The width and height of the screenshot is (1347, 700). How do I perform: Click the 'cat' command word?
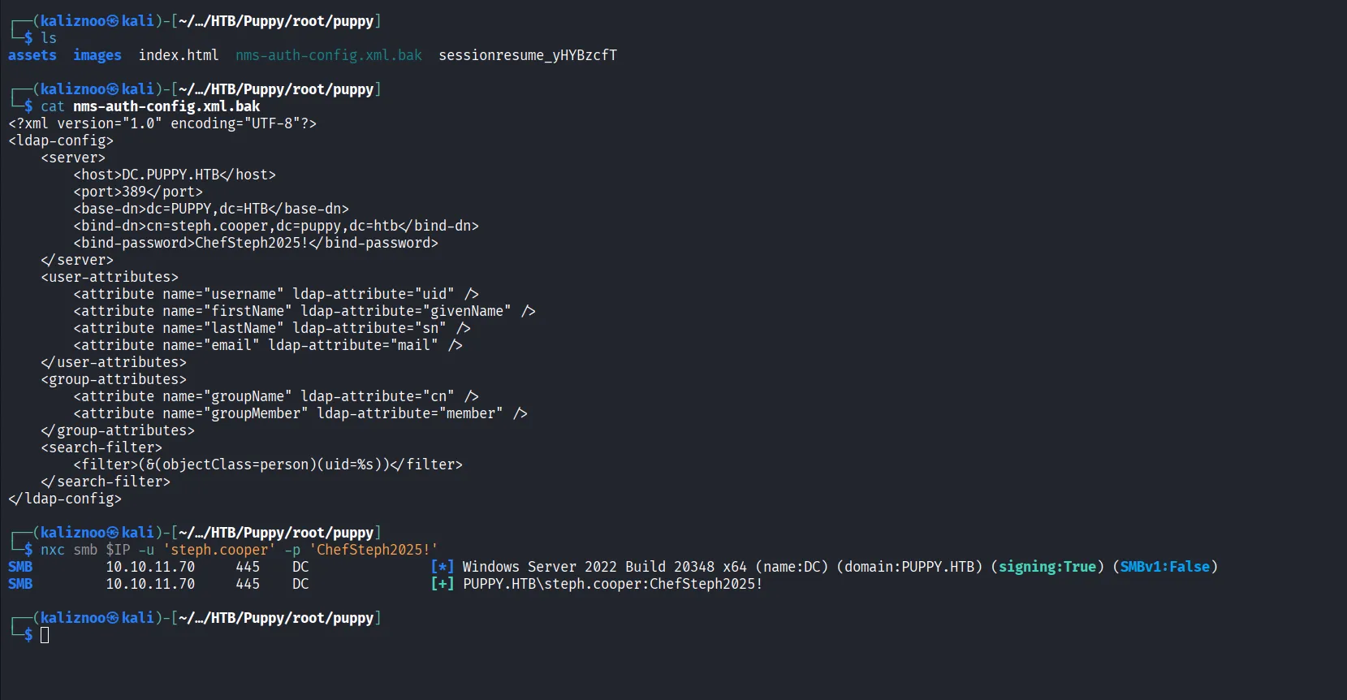53,106
